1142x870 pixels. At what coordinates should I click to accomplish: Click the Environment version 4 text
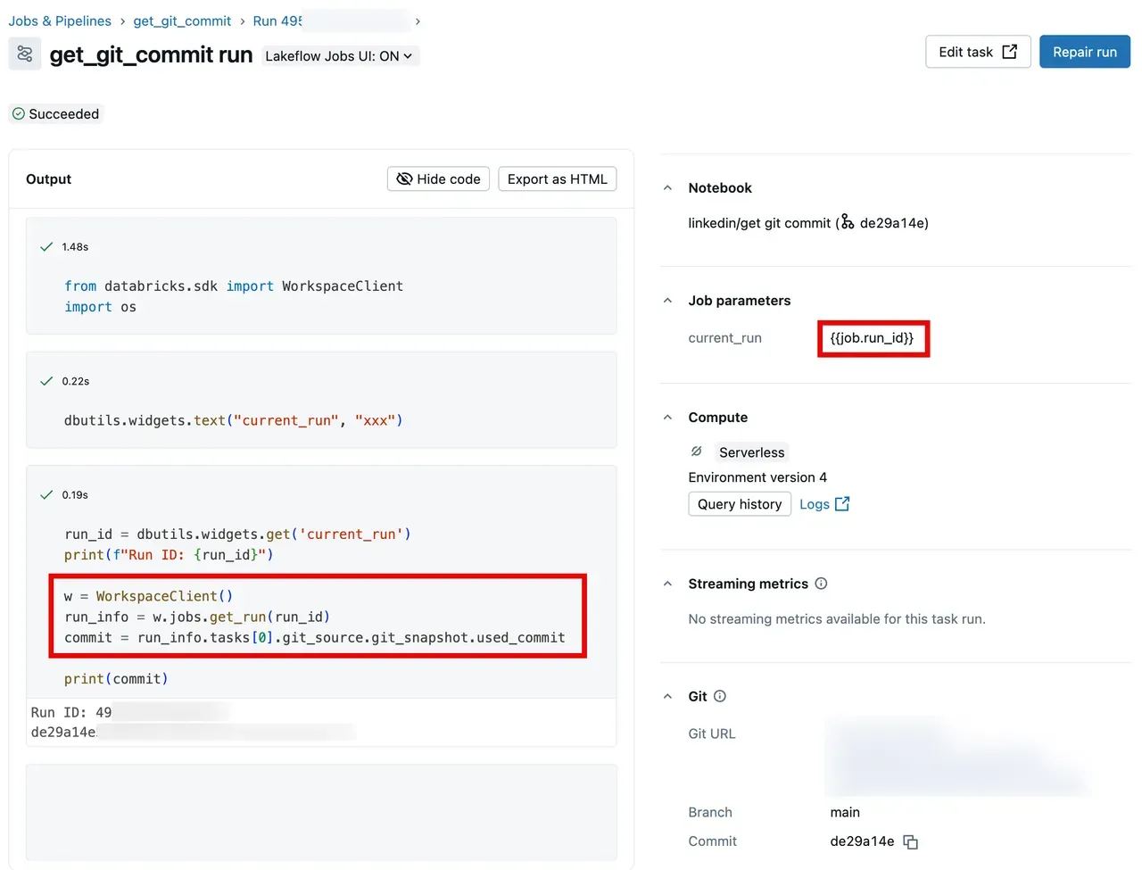pos(757,477)
